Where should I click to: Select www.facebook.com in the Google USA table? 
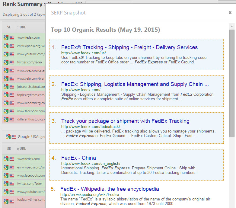31,175
